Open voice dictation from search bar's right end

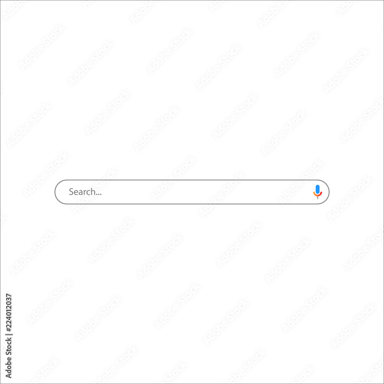tap(318, 192)
